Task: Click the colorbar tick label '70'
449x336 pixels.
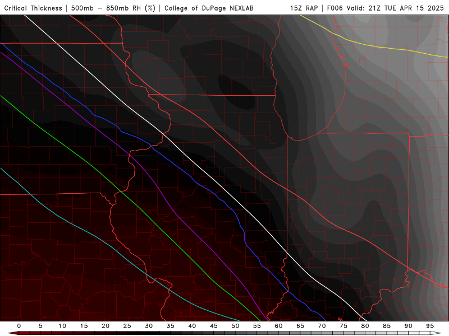Action: pos(322,326)
